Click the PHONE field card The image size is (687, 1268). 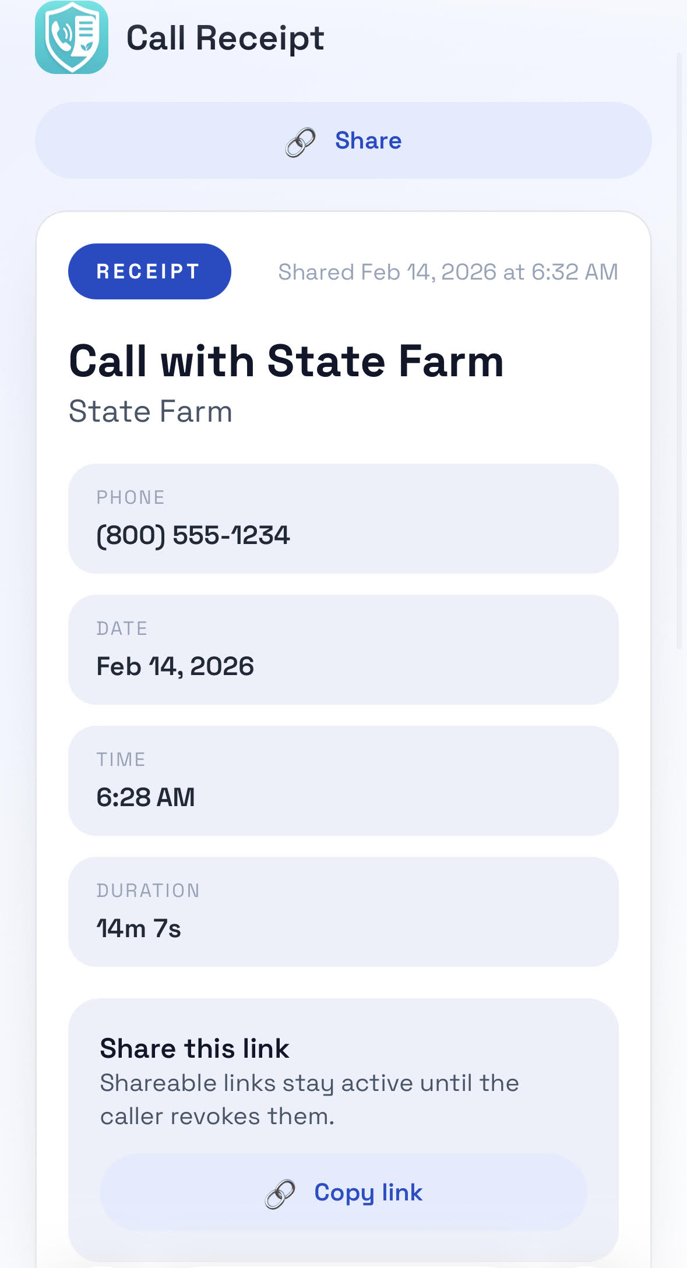point(343,518)
